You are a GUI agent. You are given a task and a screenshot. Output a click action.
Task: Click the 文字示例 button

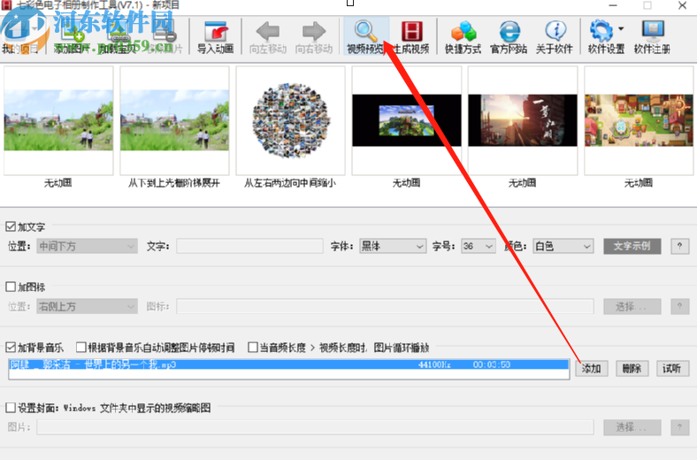[x=632, y=246]
